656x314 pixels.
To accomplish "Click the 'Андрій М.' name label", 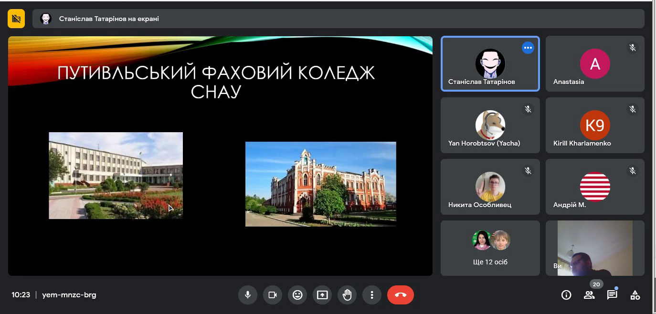I will click(x=570, y=205).
